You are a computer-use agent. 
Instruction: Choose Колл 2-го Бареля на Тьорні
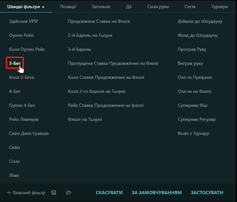tap(96, 91)
